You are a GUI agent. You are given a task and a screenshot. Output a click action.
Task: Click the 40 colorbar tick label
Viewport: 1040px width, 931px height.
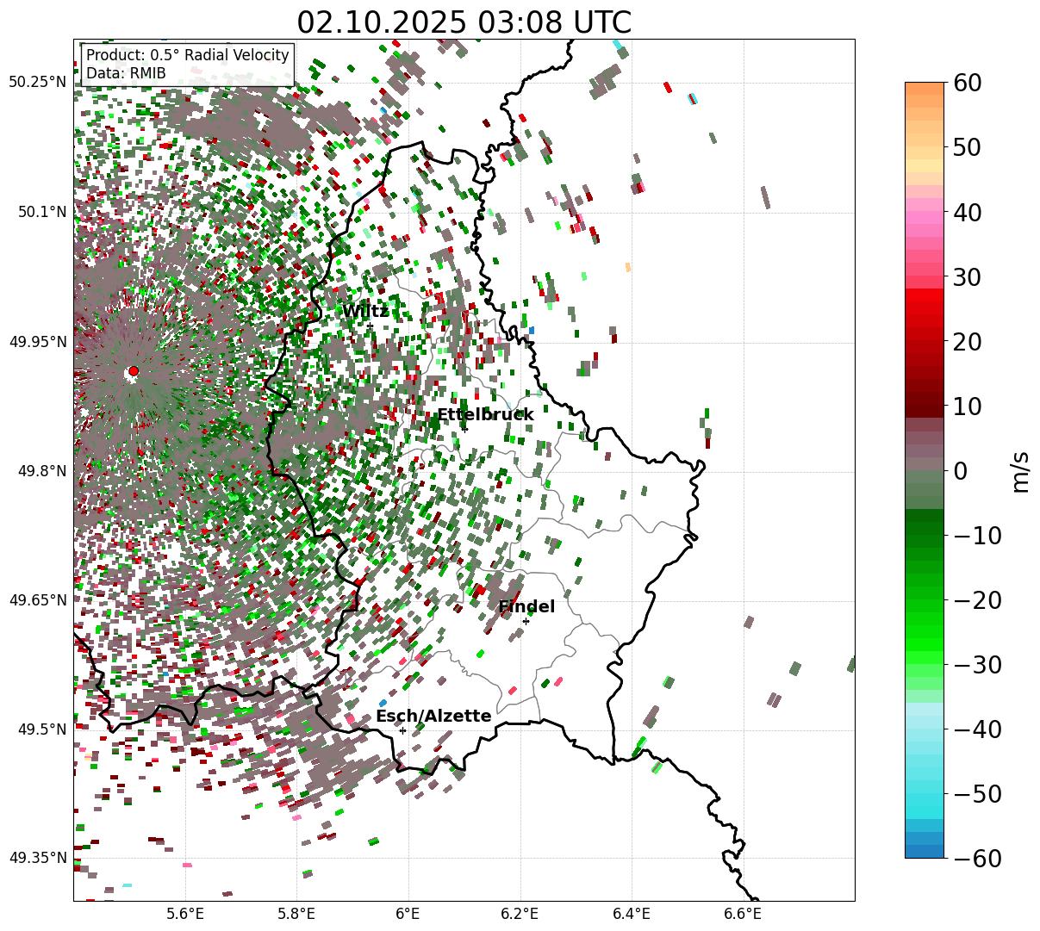coord(968,212)
